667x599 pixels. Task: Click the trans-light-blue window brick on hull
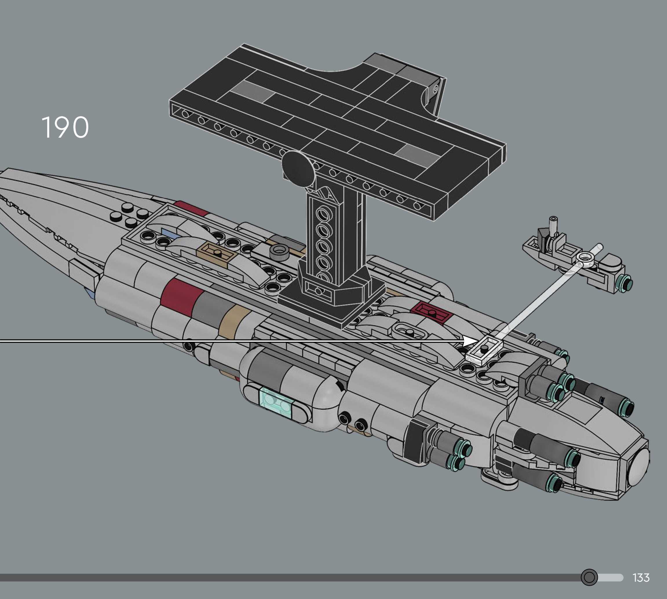276,403
